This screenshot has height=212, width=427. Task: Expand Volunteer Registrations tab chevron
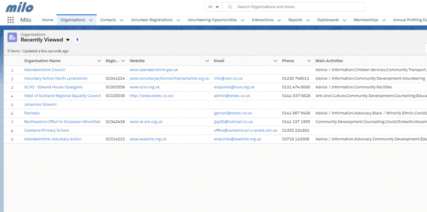click(x=178, y=20)
